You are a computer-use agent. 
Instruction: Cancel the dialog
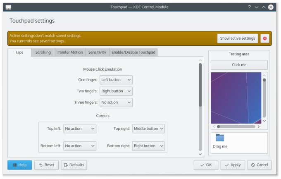260,165
